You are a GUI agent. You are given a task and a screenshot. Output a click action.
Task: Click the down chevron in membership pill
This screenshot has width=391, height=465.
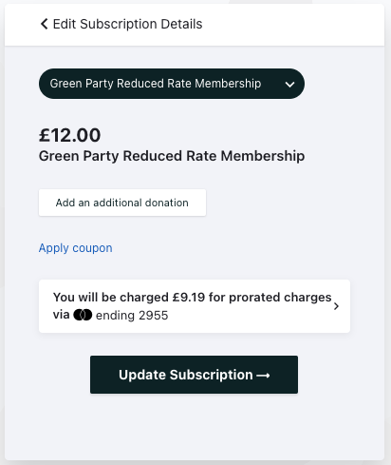(x=289, y=85)
